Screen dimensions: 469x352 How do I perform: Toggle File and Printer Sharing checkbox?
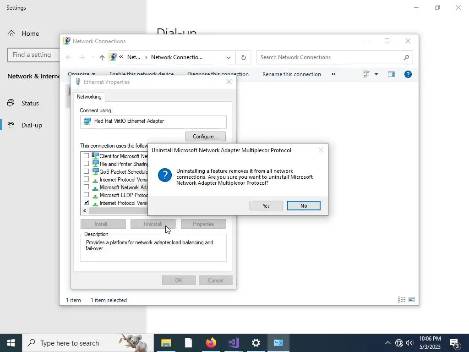[x=87, y=164]
